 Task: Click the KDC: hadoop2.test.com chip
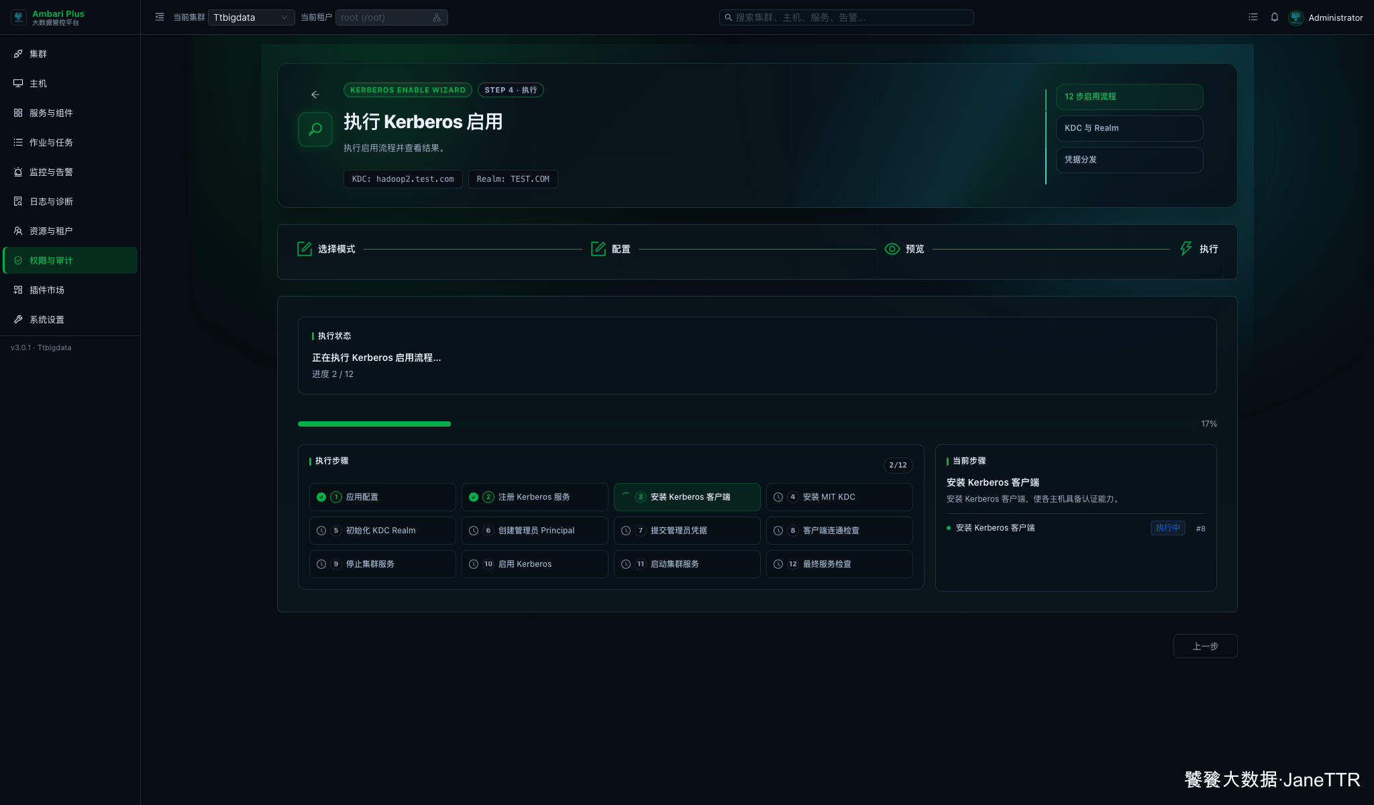(x=403, y=179)
